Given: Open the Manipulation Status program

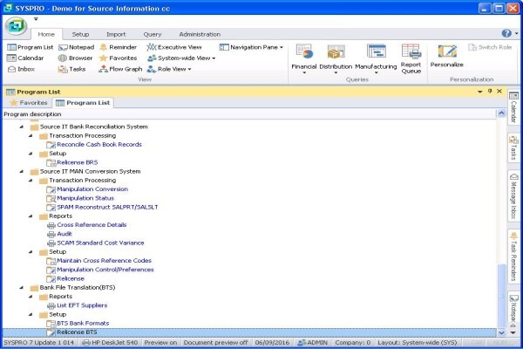Looking at the screenshot, I should (85, 198).
